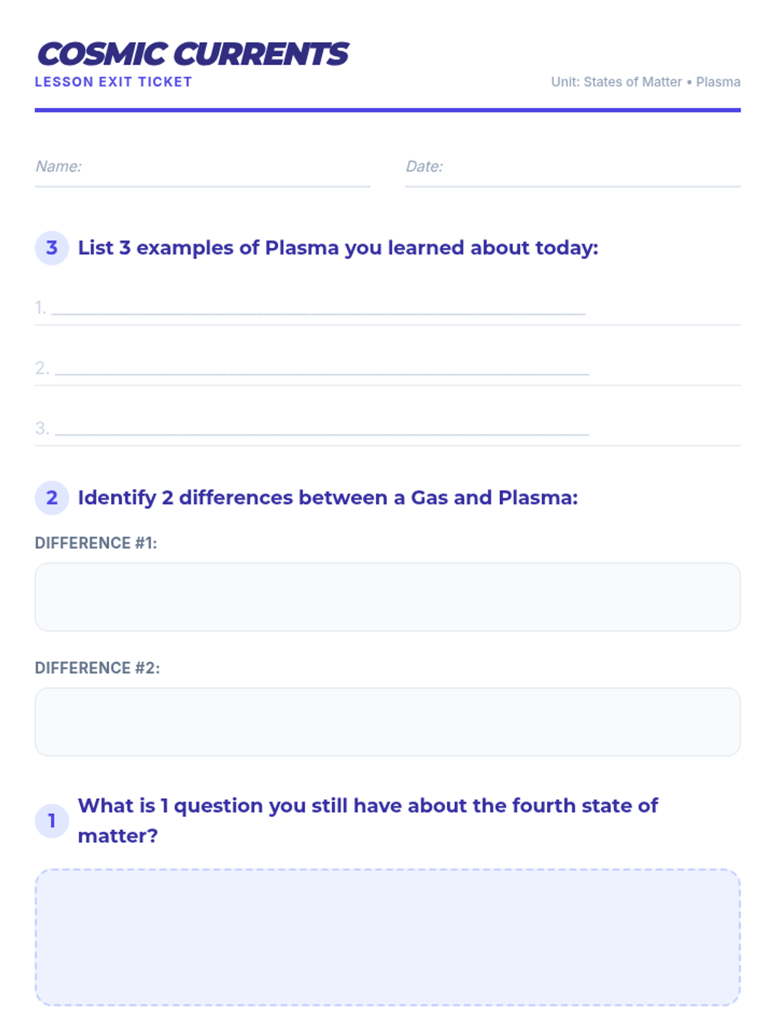This screenshot has height=1034, width=775.
Task: Click the List 3 examples heading
Action: click(x=338, y=248)
